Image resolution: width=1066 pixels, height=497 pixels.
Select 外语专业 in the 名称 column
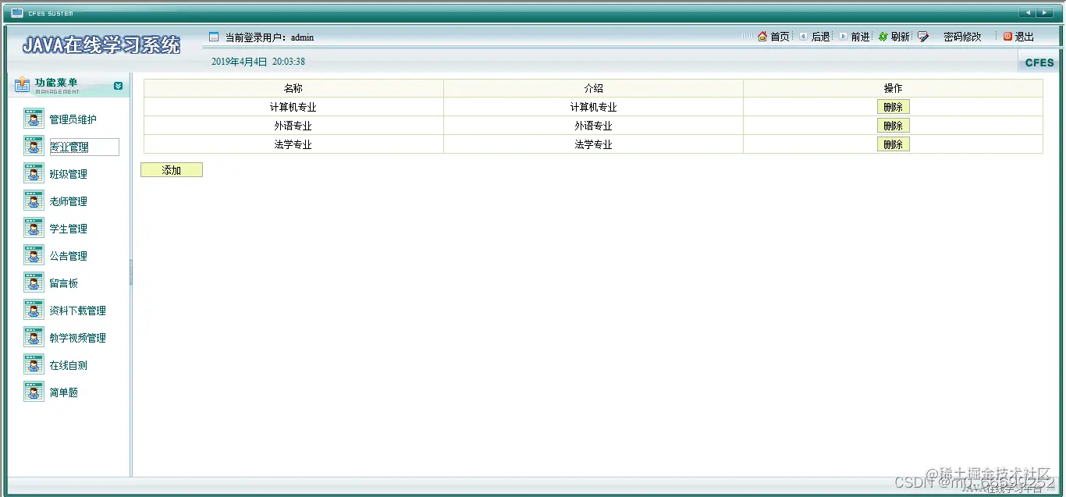[x=293, y=126]
